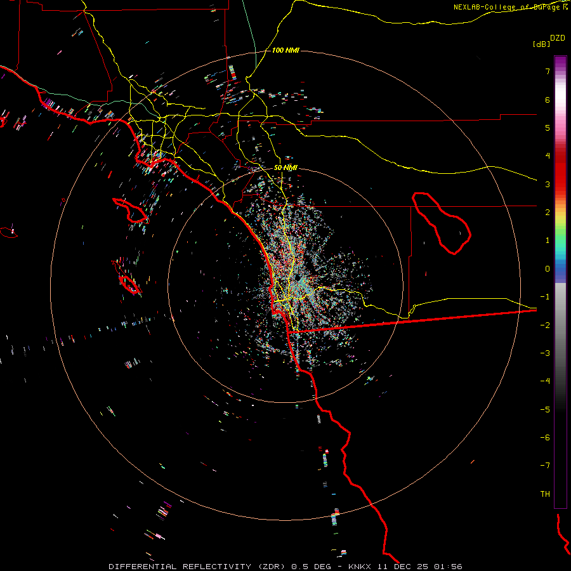
Task: Click the 7 value on color scale
Action: coord(548,71)
